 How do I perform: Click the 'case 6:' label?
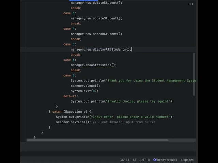pyautogui.click(x=69, y=60)
